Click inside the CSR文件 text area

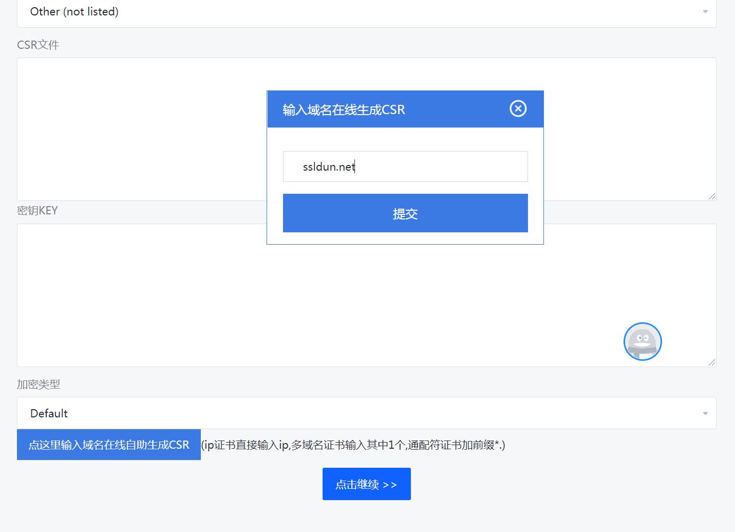click(139, 129)
